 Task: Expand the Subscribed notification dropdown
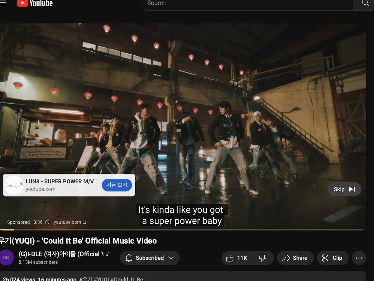(150, 258)
